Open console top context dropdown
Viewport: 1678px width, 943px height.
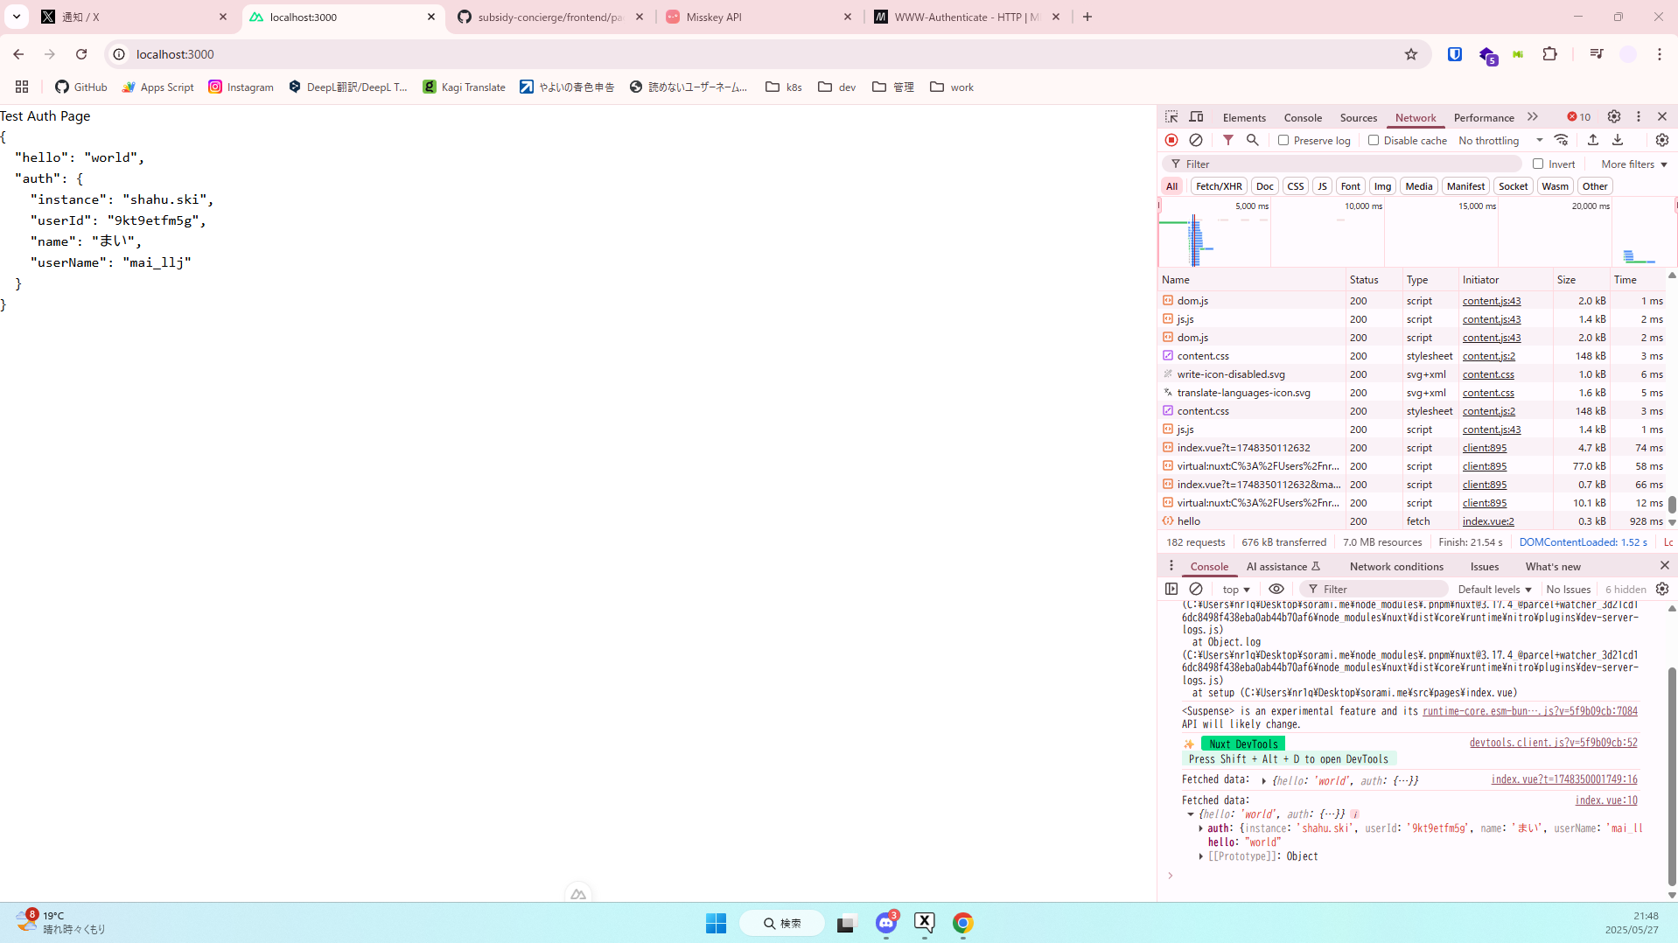1236,589
